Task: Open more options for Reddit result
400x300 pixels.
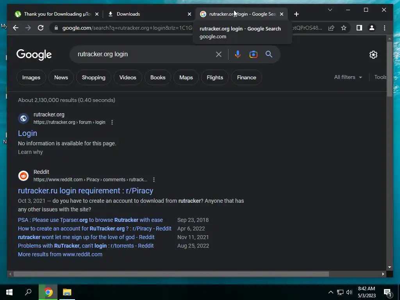Action: (154, 180)
